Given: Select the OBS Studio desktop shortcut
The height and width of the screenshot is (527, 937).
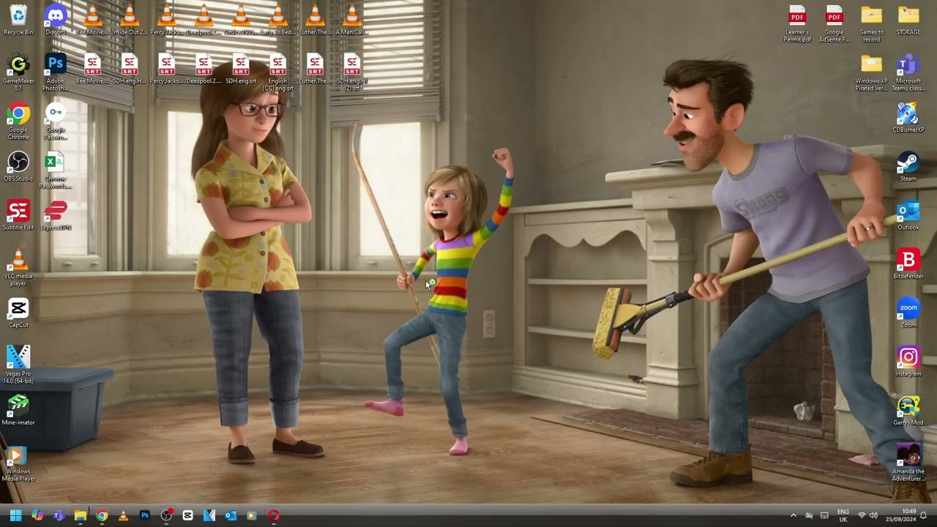Looking at the screenshot, I should pyautogui.click(x=18, y=166).
